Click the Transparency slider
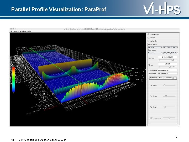This screenshot has width=189, height=142. tap(169, 118)
